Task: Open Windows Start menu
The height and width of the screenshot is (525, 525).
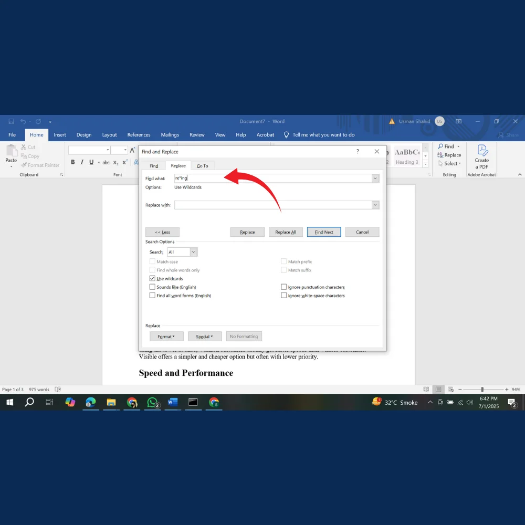Action: (x=9, y=402)
